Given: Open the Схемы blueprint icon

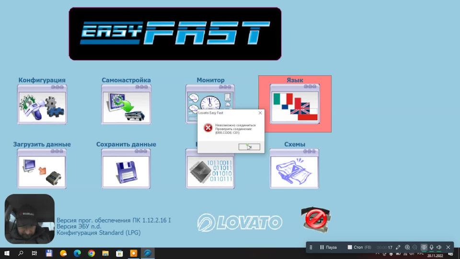Looking at the screenshot, I should click(294, 168).
